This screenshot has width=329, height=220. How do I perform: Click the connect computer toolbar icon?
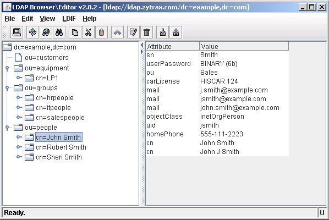pyautogui.click(x=17, y=32)
